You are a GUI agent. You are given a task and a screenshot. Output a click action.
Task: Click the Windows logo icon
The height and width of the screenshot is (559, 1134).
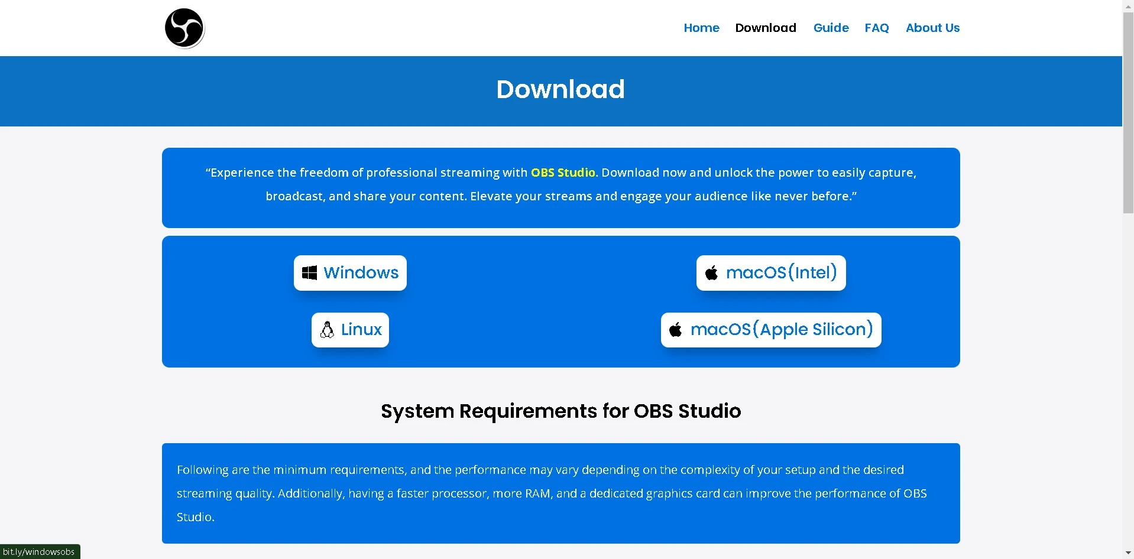pos(309,273)
